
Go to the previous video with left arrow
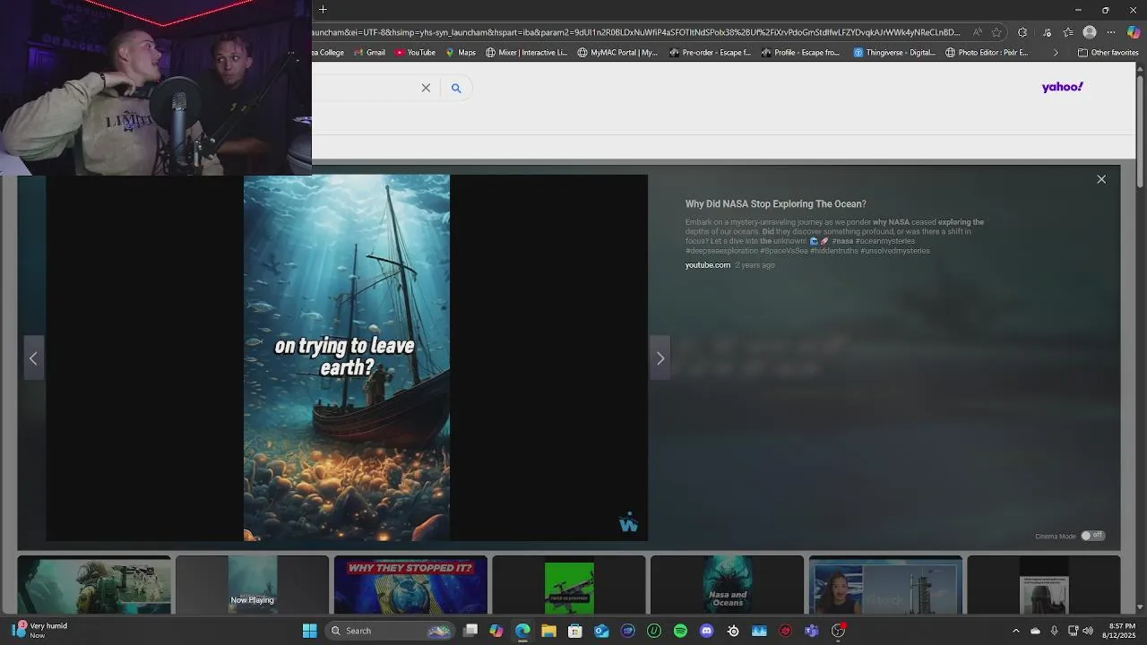pos(33,358)
